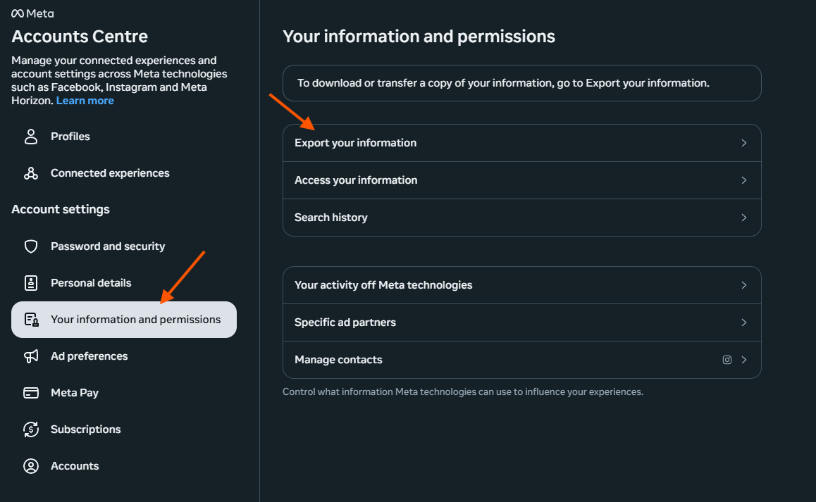Click the Accounts profile circle icon
Image resolution: width=816 pixels, height=502 pixels.
tap(31, 466)
